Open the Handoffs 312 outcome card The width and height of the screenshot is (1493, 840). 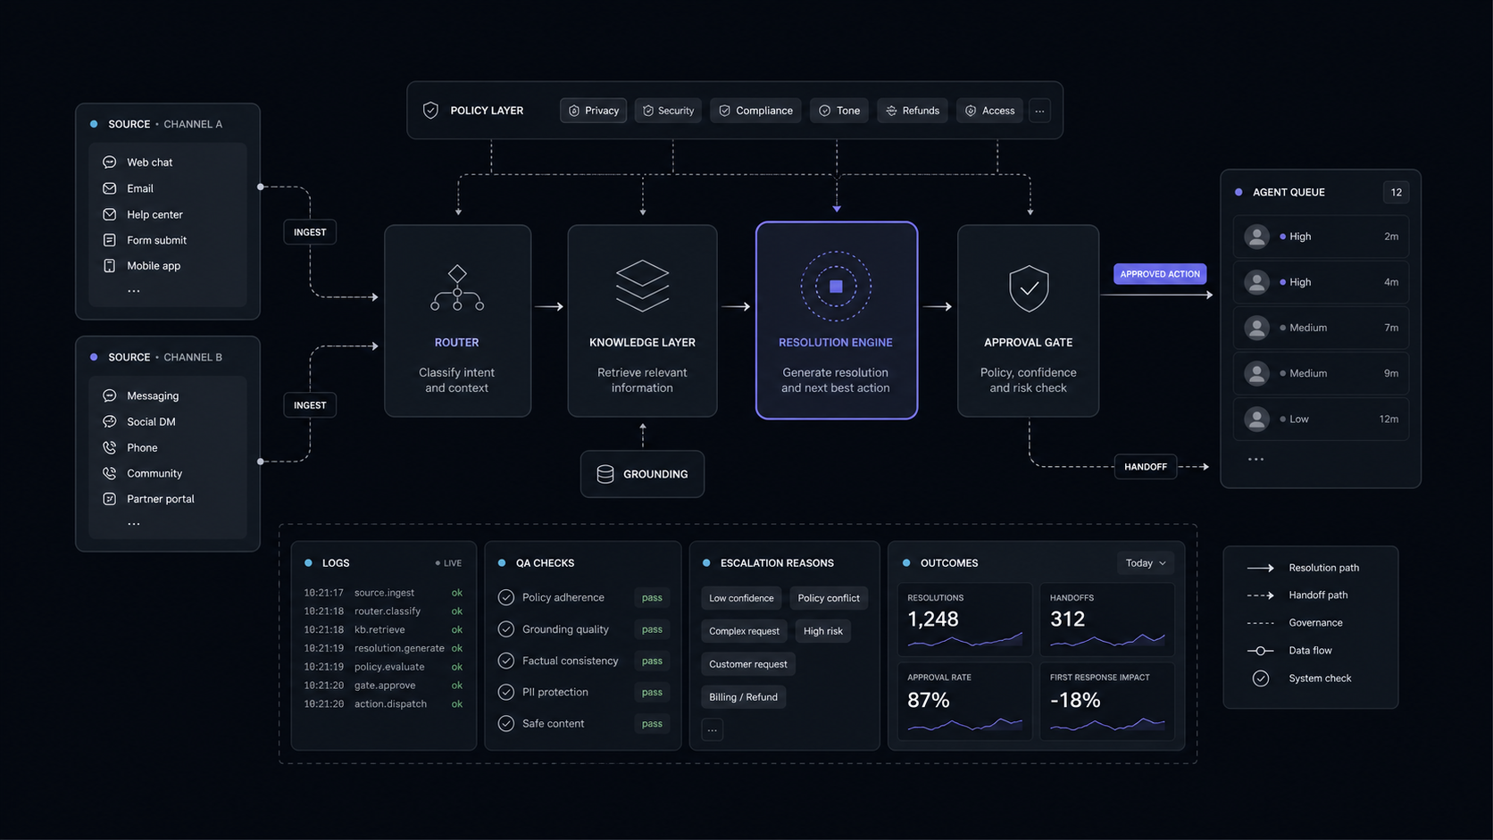click(1107, 620)
